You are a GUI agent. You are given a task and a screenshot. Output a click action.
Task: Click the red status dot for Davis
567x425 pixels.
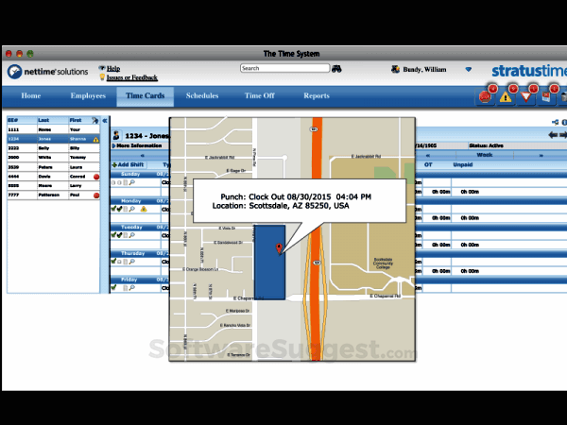pos(96,176)
